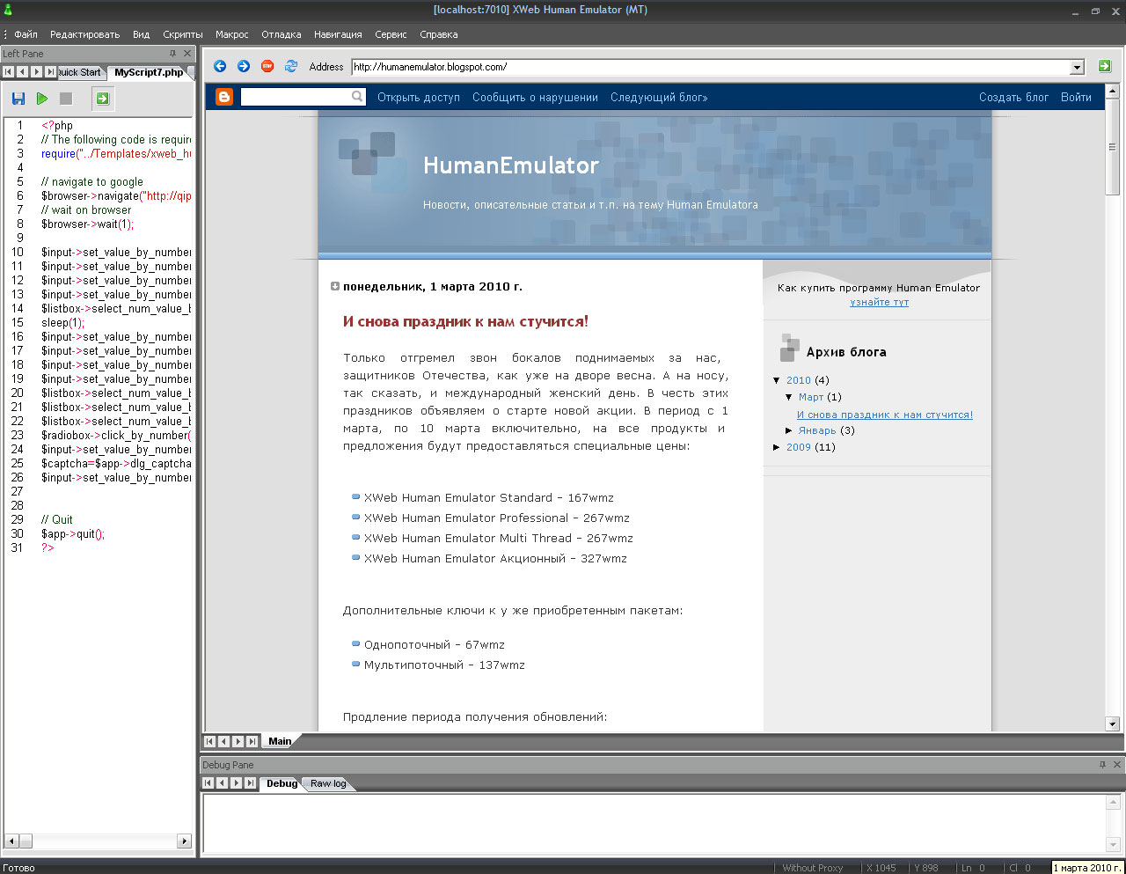Image resolution: width=1126 pixels, height=874 pixels.
Task: Expand the 2009 archive year
Action: 777,447
